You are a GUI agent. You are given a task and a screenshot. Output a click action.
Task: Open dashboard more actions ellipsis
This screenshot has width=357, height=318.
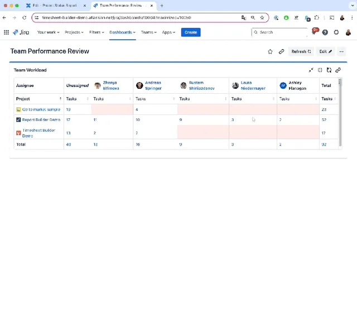point(341,52)
